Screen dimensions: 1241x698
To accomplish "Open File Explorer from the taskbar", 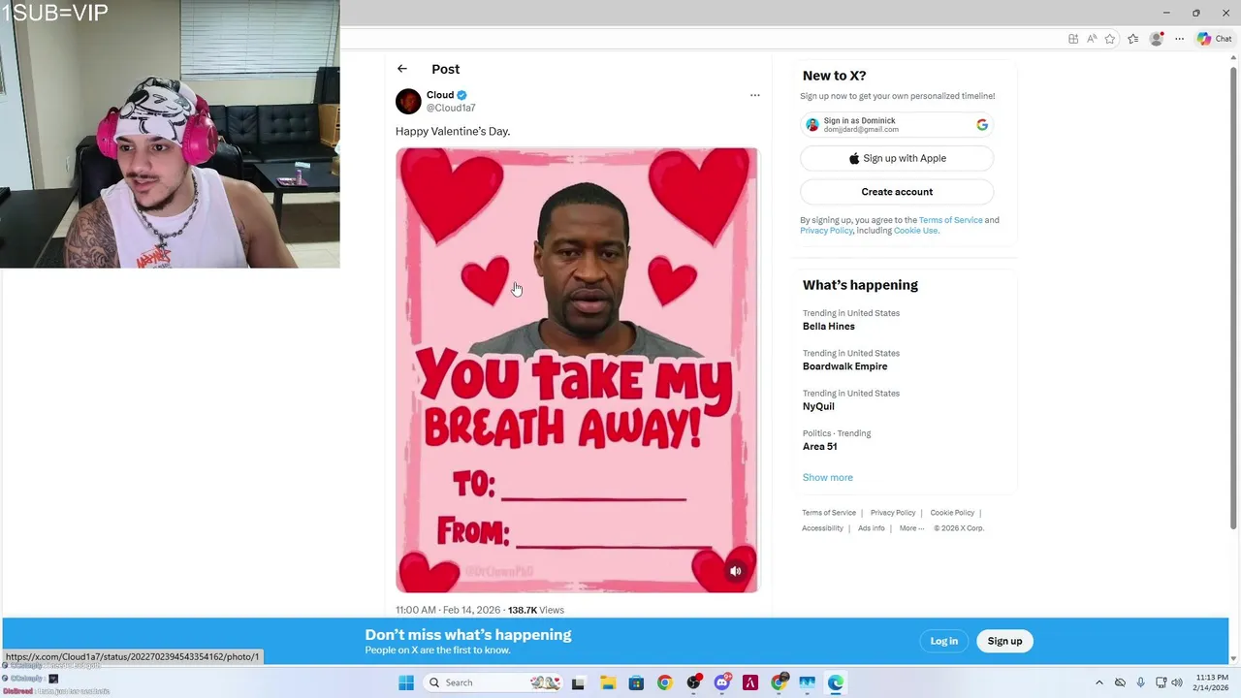I will pyautogui.click(x=607, y=682).
